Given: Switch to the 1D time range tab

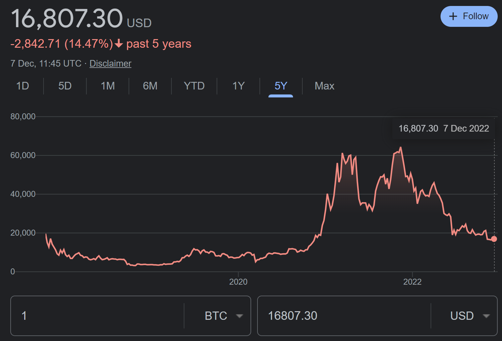Looking at the screenshot, I should tap(23, 86).
